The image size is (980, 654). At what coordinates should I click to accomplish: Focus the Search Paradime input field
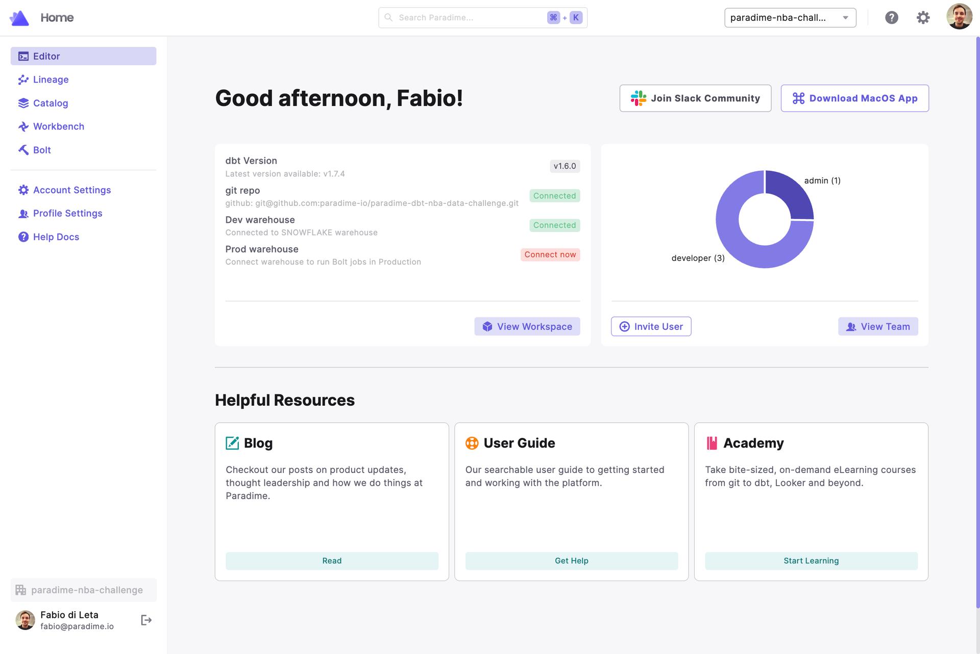[470, 18]
